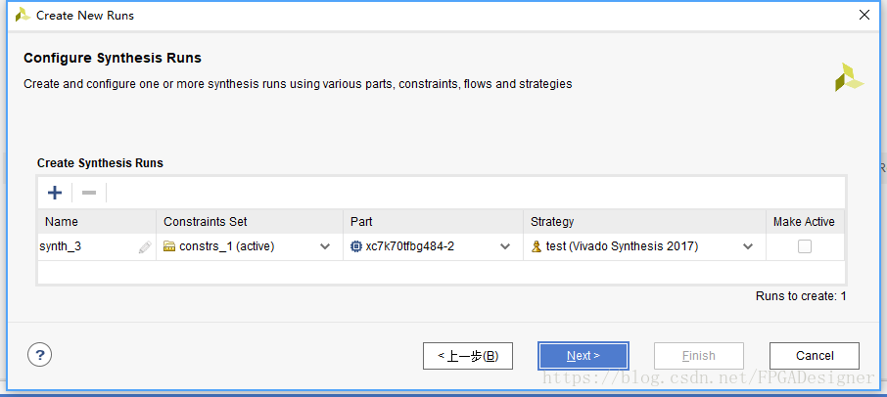Click the minus icon to remove run

coord(88,193)
